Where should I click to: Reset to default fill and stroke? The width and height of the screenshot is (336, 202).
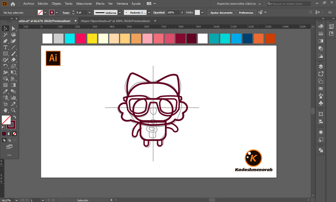[x=3, y=128]
